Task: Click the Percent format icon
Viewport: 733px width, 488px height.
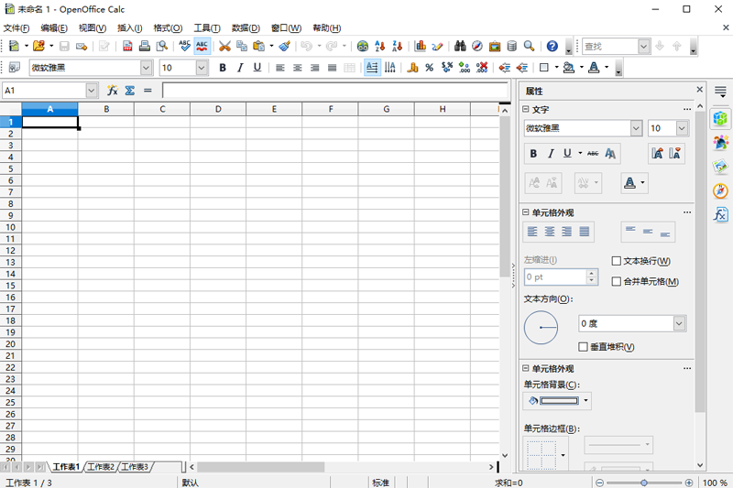Action: [x=429, y=68]
